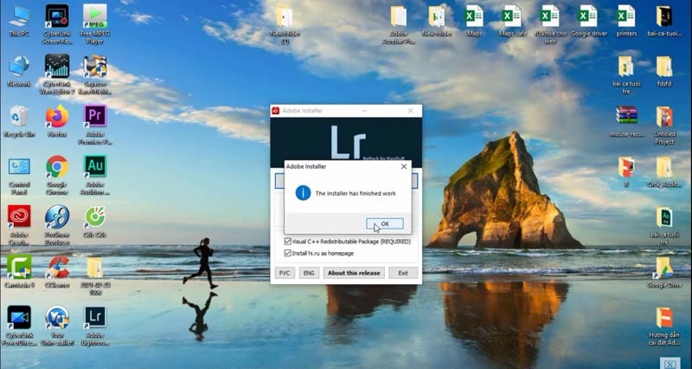Select CyberLink Screen Recorder icon
This screenshot has height=369, width=692.
57,24
